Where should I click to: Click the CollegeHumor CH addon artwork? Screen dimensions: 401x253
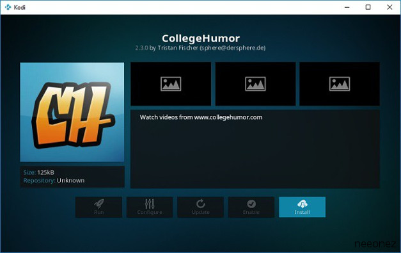click(x=72, y=112)
